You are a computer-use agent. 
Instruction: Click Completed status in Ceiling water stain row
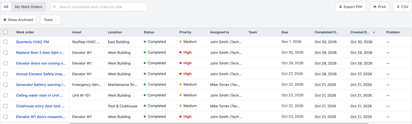[x=155, y=95]
